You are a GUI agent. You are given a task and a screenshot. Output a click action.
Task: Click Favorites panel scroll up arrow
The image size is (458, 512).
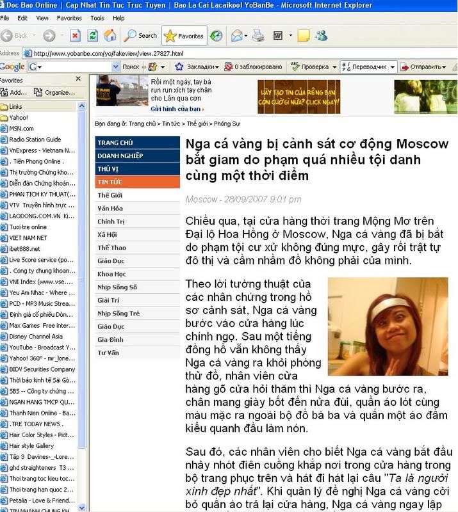(82, 106)
